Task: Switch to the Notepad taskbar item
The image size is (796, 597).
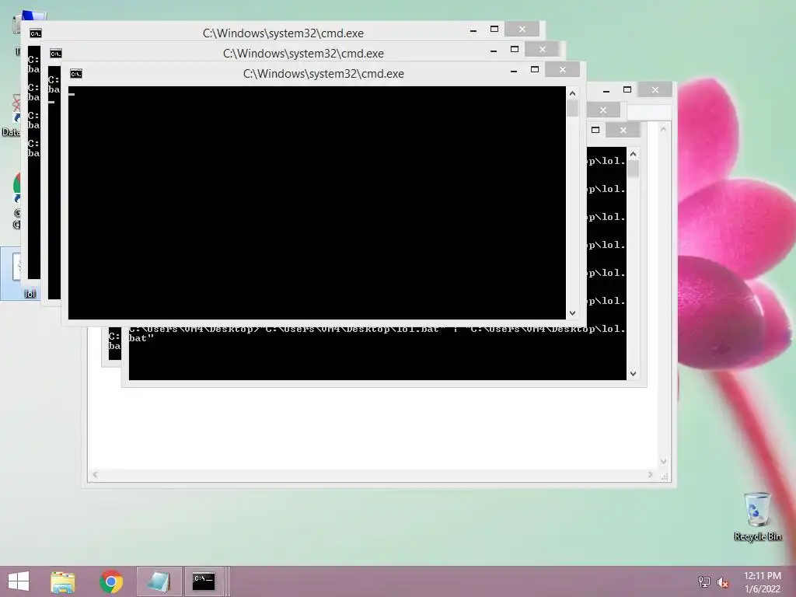Action: pos(159,581)
